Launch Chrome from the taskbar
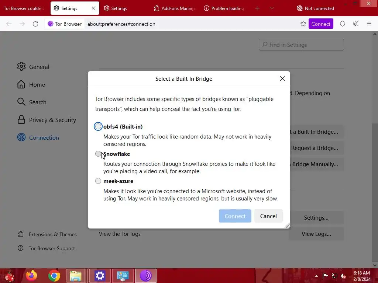Viewport: 378px width, 283px height. (54, 276)
